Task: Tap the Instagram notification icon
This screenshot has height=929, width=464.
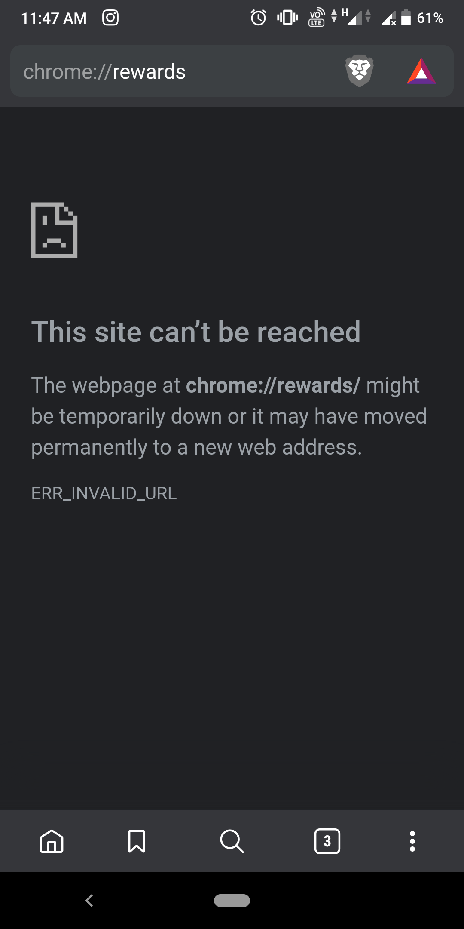Action: coord(110,18)
